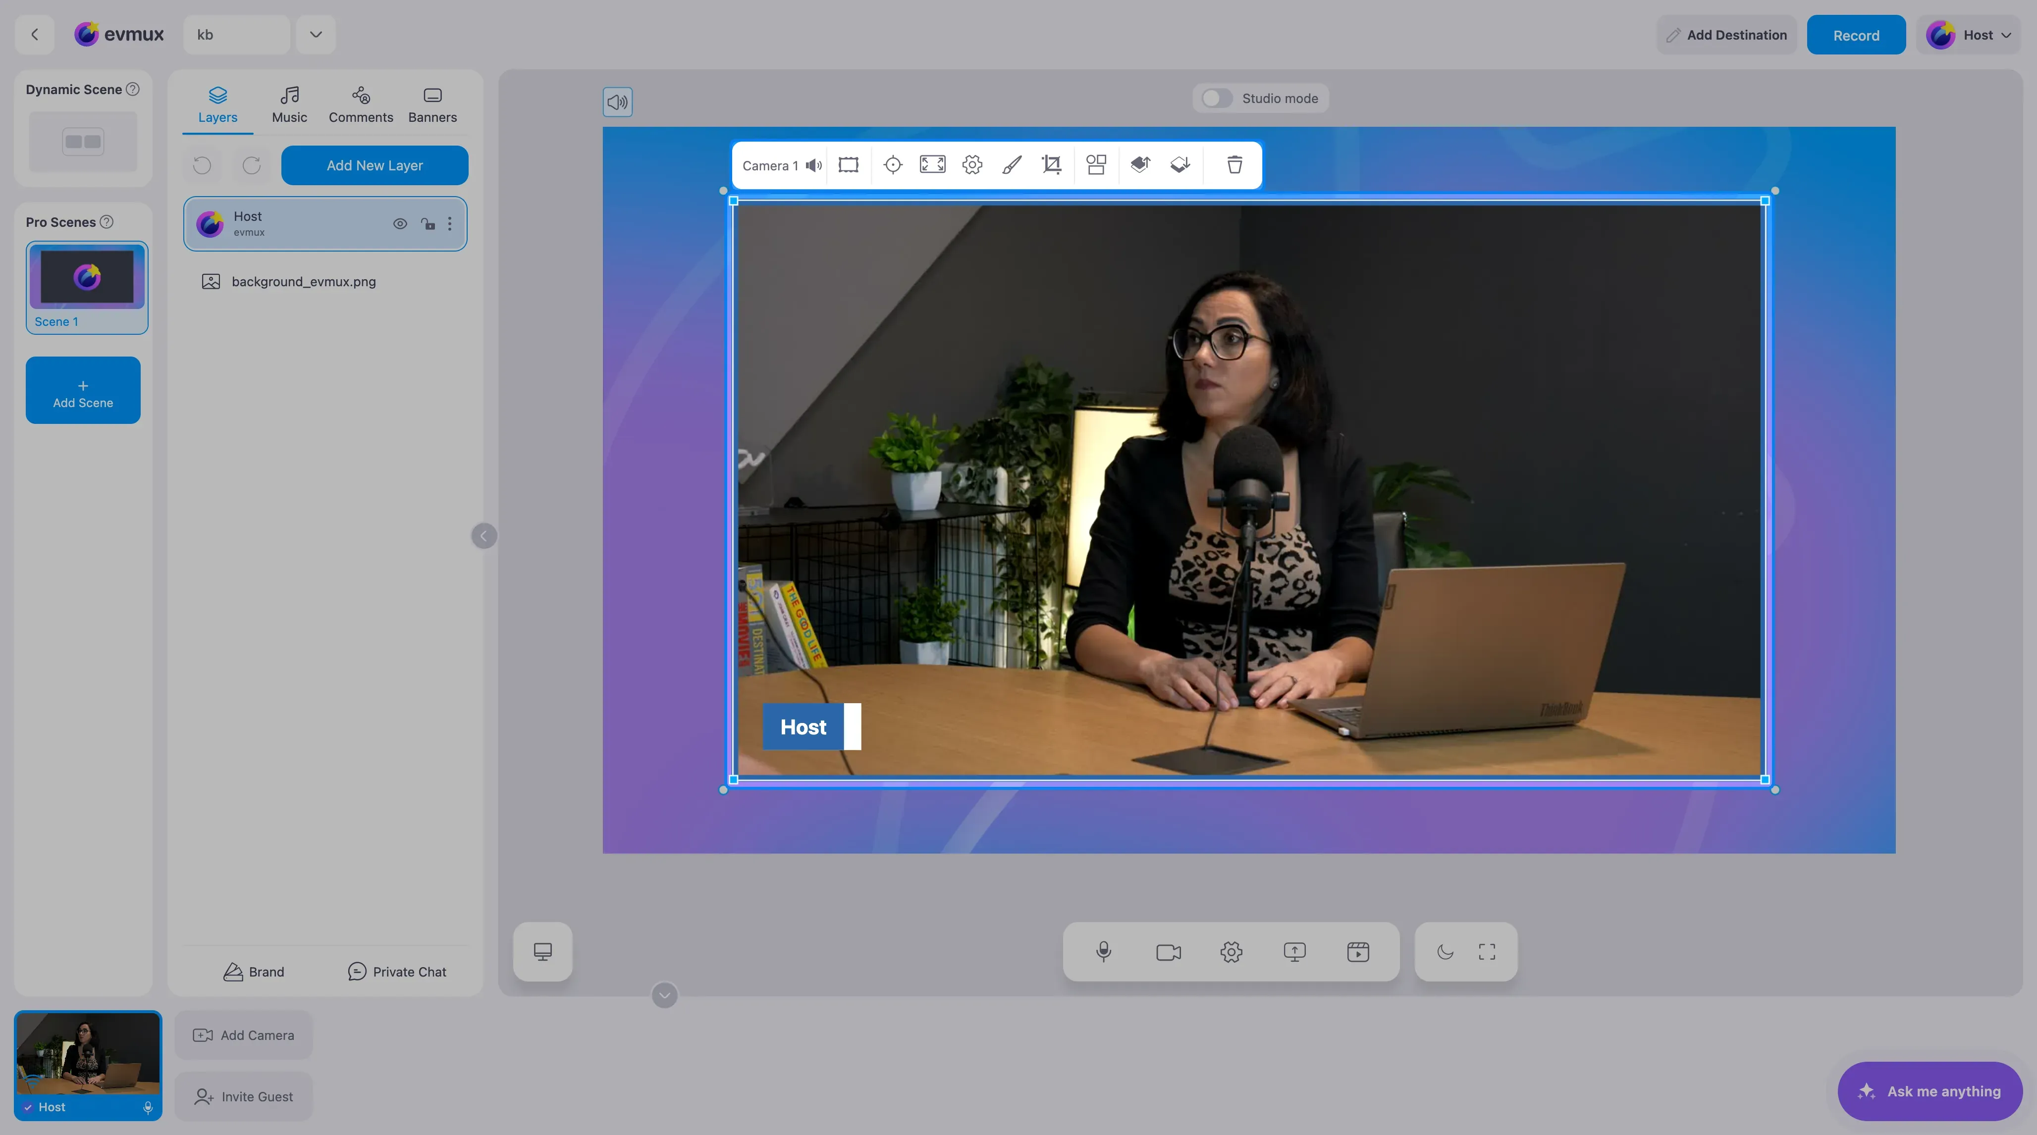The width and height of the screenshot is (2037, 1135).
Task: Open the dropdown next to kb name field
Action: coord(316,34)
